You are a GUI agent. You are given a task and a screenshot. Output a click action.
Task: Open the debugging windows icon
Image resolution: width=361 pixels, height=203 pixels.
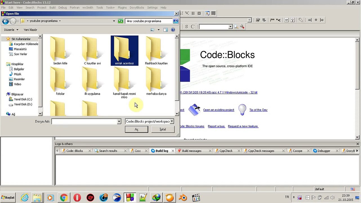(207, 13)
